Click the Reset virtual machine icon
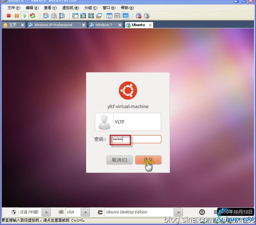 point(33,16)
